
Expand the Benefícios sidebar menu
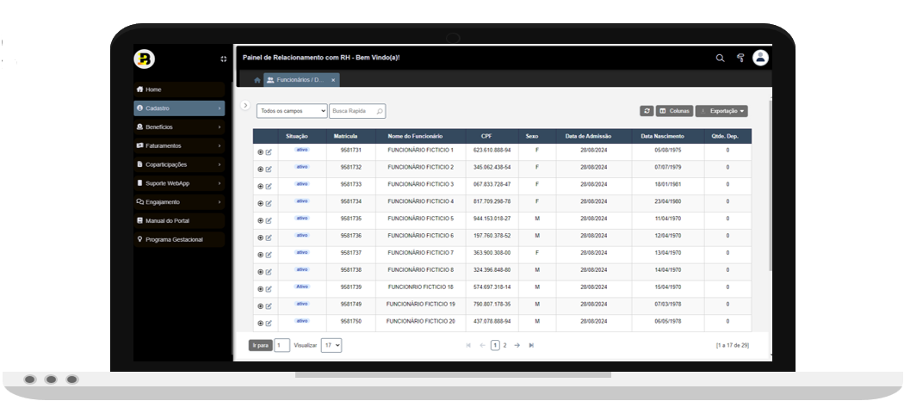179,127
